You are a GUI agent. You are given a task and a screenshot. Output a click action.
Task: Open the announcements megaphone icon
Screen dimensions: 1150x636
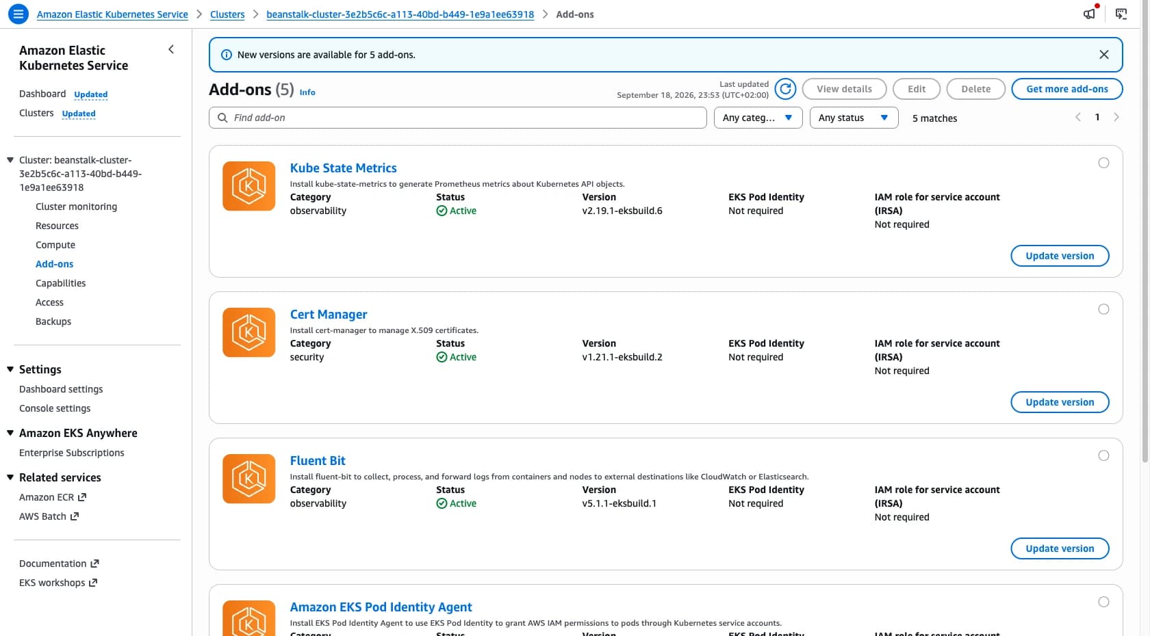coord(1089,14)
